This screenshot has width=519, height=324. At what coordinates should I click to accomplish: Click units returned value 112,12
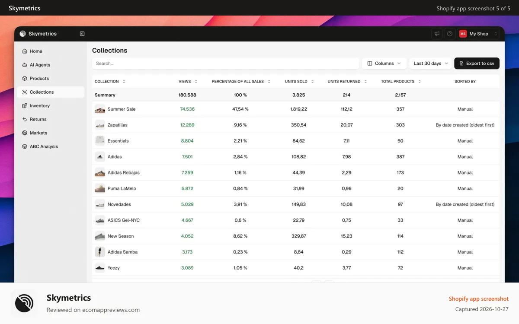tap(346, 109)
